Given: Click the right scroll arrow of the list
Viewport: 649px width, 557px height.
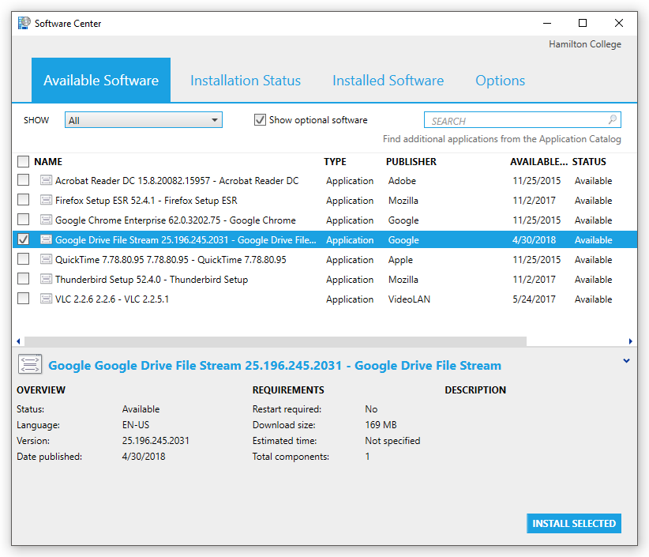Looking at the screenshot, I should pyautogui.click(x=630, y=341).
